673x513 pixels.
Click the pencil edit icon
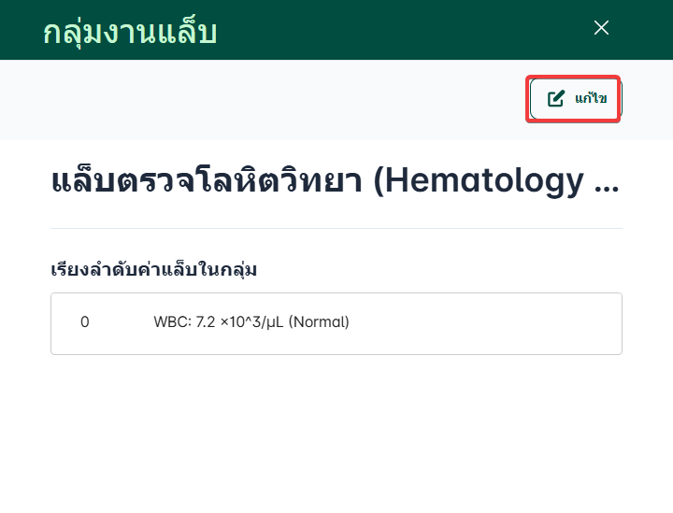[556, 99]
